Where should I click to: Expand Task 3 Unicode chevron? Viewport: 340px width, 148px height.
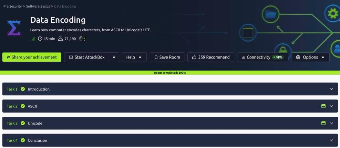pos(331,123)
